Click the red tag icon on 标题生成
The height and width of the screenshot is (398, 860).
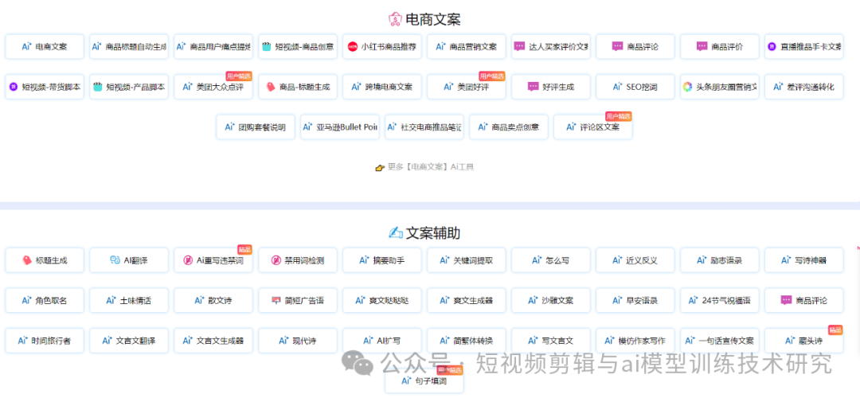(x=27, y=260)
